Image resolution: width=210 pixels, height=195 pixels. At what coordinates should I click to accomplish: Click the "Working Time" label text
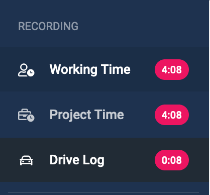90,69
